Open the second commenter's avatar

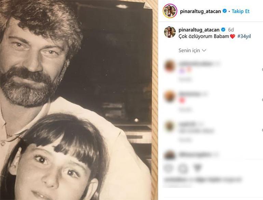pos(170,96)
